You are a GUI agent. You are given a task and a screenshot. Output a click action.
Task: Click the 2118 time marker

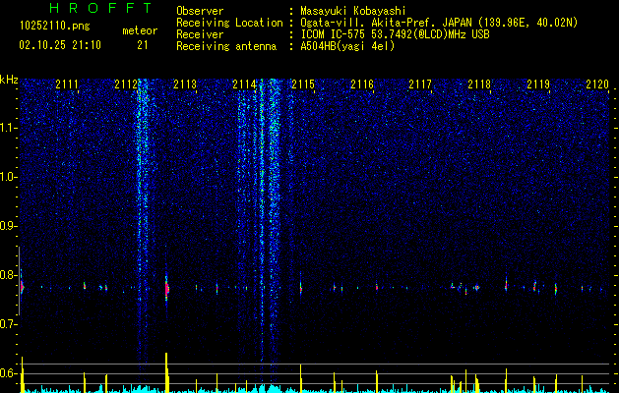479,84
